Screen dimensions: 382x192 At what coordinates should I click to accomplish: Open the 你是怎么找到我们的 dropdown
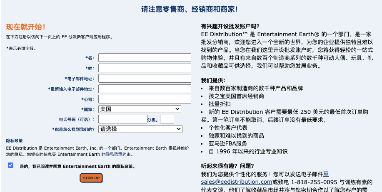coord(140,129)
